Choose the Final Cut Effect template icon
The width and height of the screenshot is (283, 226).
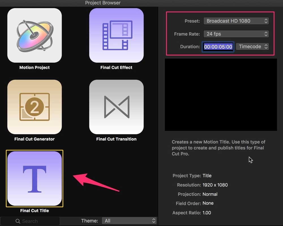click(x=116, y=35)
